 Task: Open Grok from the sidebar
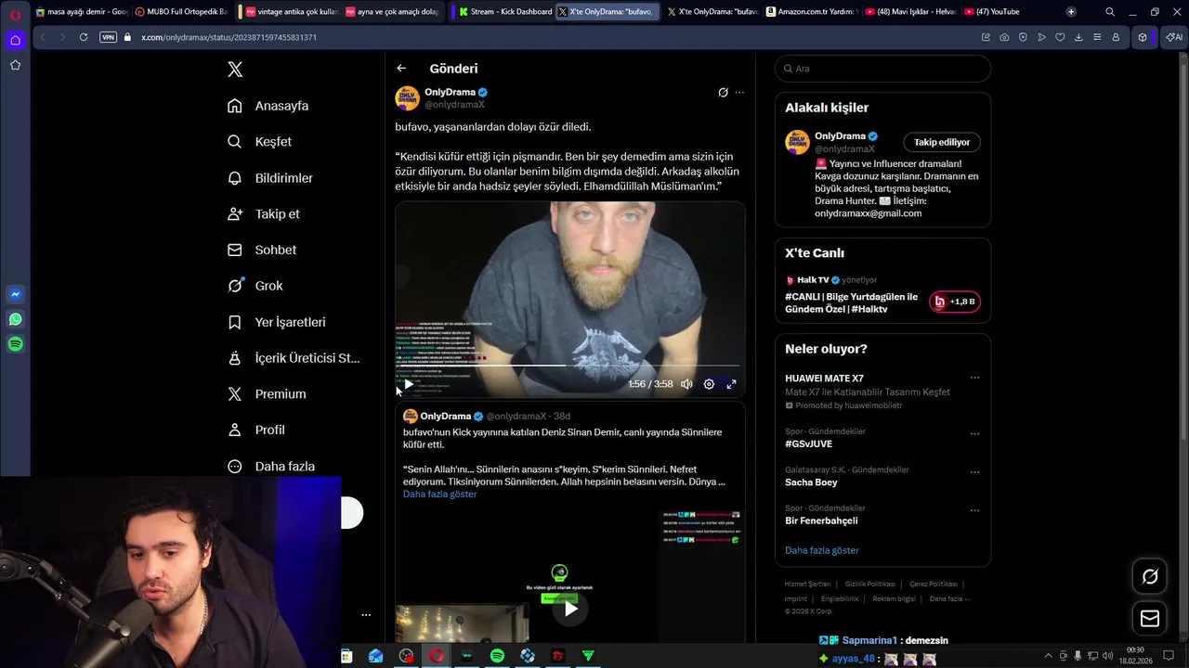coord(255,286)
